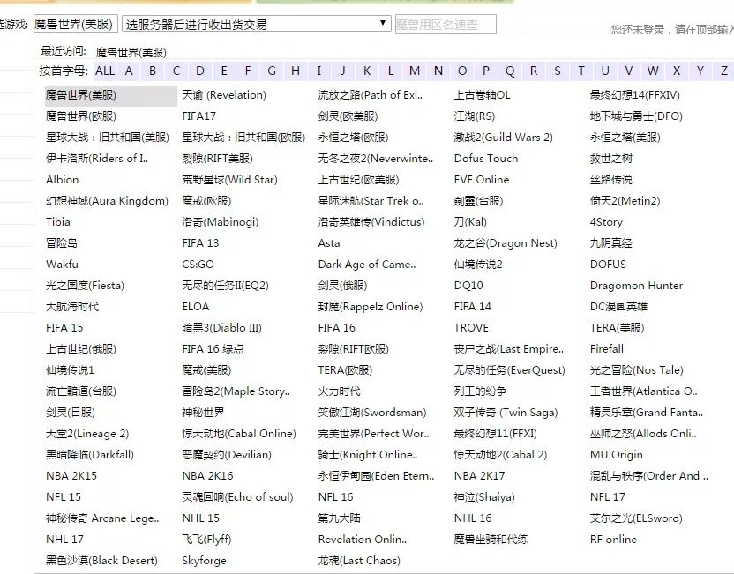
Task: Filter games by letter Z
Action: [x=723, y=71]
